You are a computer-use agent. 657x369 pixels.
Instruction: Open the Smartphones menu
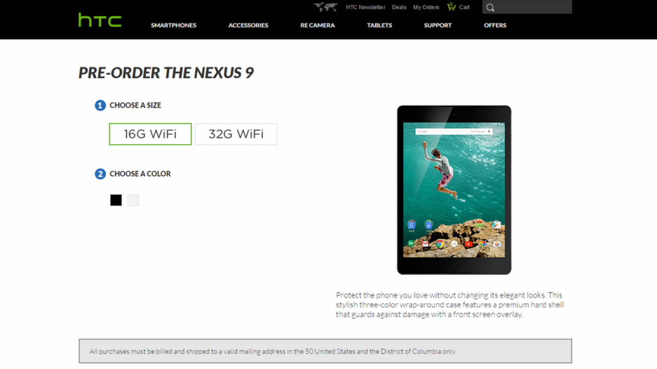point(173,25)
